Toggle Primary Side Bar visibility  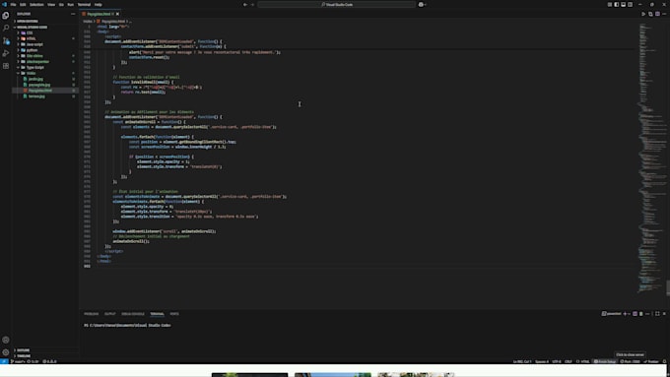(617, 4)
